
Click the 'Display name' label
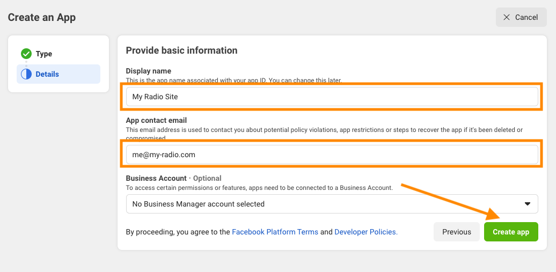pyautogui.click(x=149, y=71)
